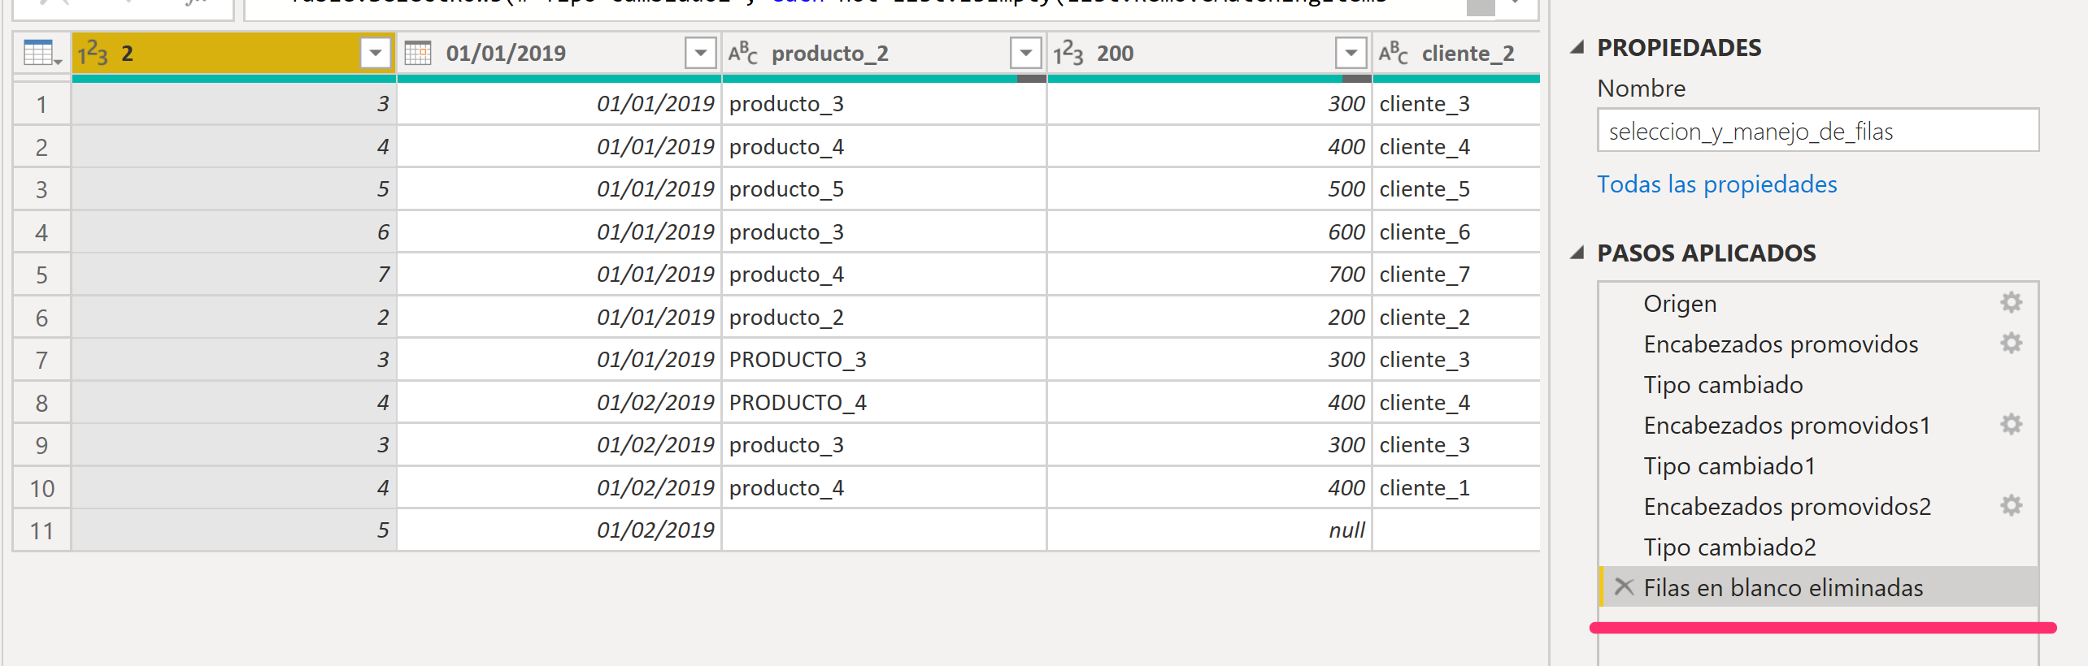Click the 600 value in row 4
The width and height of the screenshot is (2088, 666).
[1210, 232]
